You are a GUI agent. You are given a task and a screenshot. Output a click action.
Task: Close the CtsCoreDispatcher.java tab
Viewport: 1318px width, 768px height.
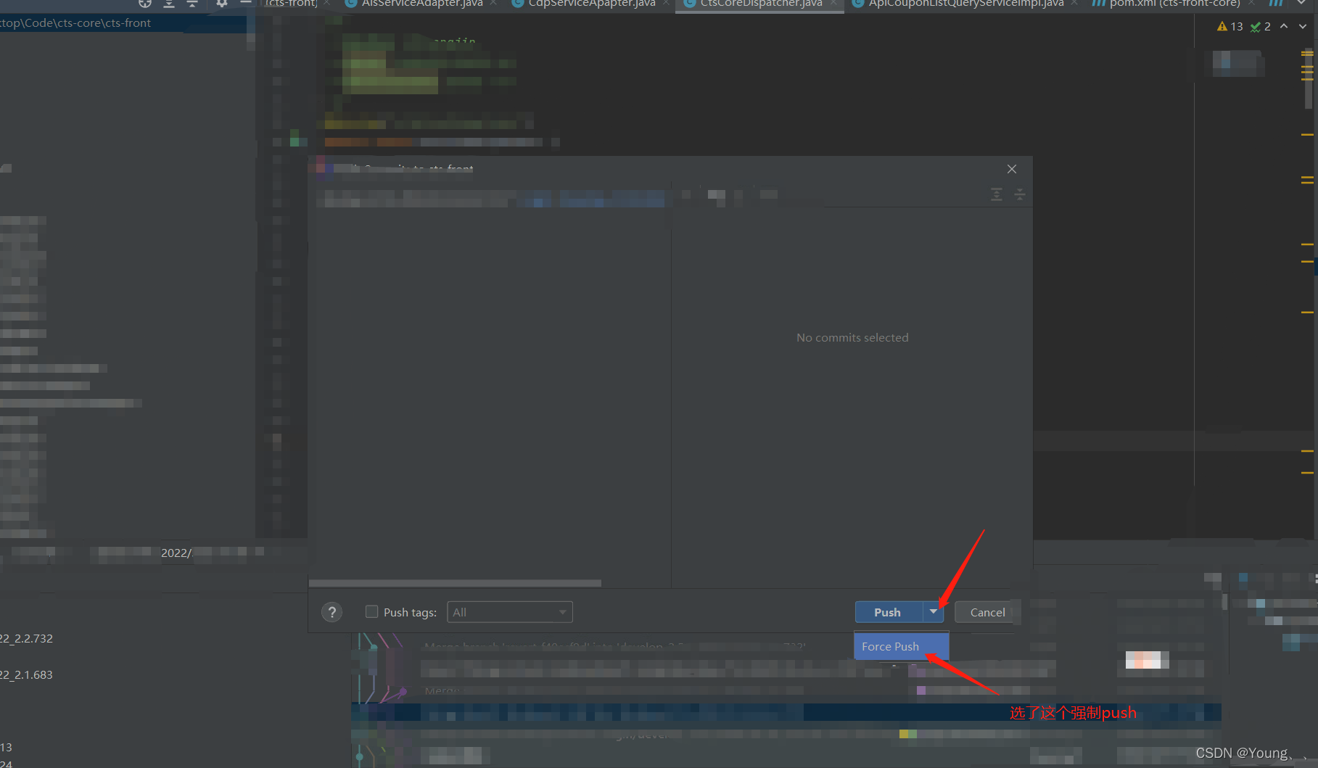(x=833, y=3)
